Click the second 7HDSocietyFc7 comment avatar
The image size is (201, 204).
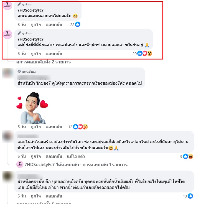(8, 34)
